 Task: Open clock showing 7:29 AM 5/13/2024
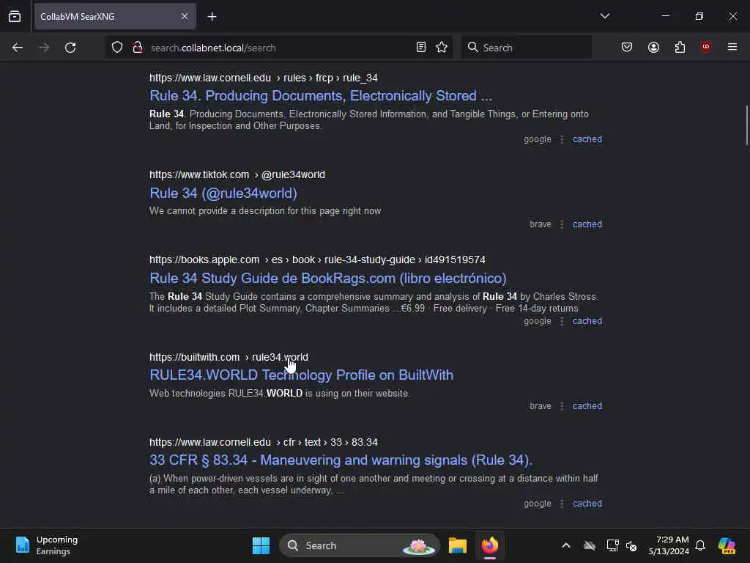(x=669, y=545)
